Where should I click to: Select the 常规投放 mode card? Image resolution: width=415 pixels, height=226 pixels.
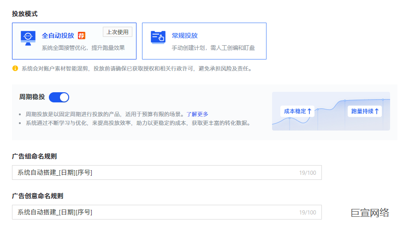204,41
